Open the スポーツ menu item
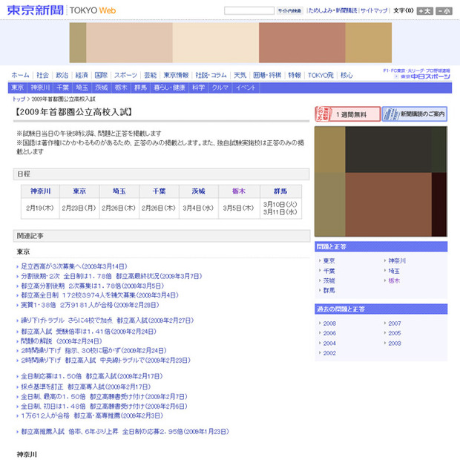 coord(125,75)
